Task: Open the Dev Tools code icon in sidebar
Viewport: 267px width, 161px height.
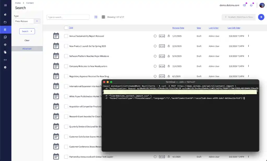Action: coord(5,60)
